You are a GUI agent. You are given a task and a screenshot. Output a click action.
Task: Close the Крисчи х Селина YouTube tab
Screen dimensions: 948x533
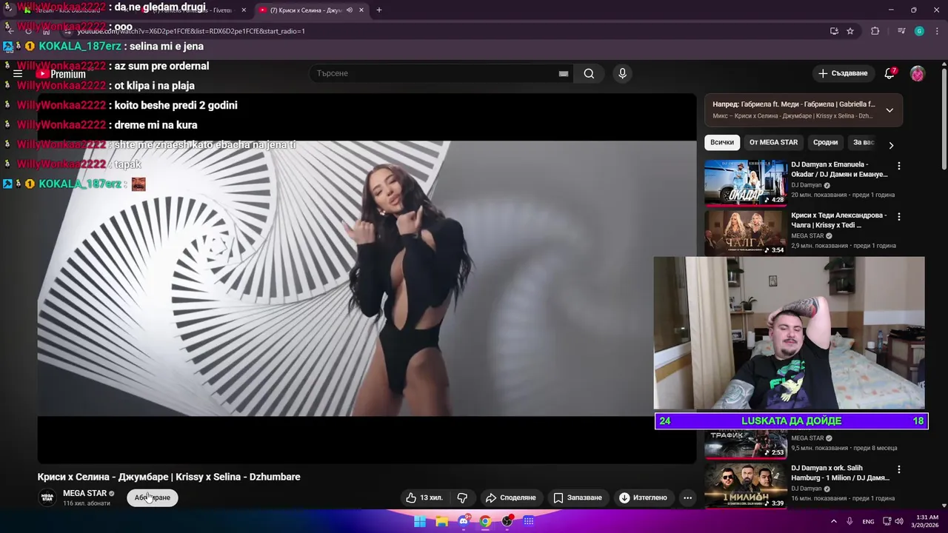pyautogui.click(x=361, y=10)
